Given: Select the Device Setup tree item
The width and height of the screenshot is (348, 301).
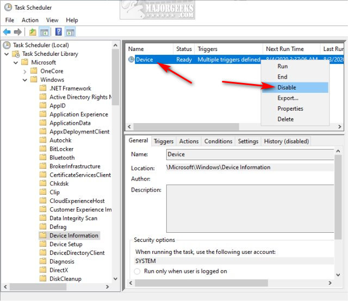Looking at the screenshot, I should click(x=66, y=244).
